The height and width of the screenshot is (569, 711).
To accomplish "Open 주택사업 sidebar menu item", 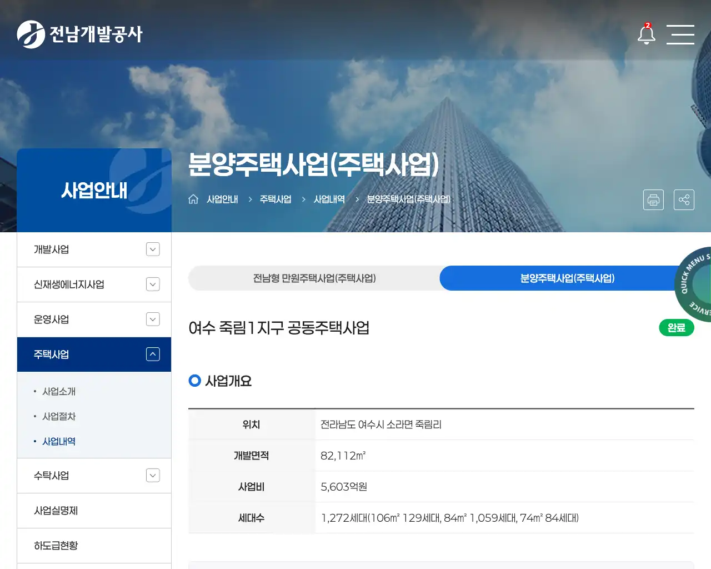I will tap(94, 355).
